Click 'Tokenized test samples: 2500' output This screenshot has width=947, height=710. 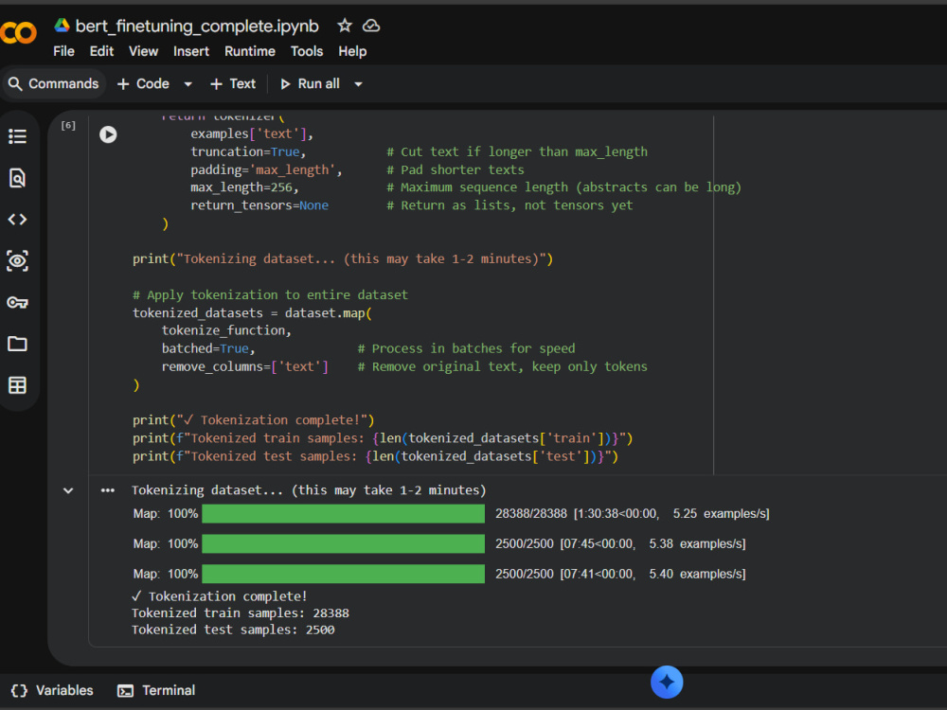tap(233, 630)
